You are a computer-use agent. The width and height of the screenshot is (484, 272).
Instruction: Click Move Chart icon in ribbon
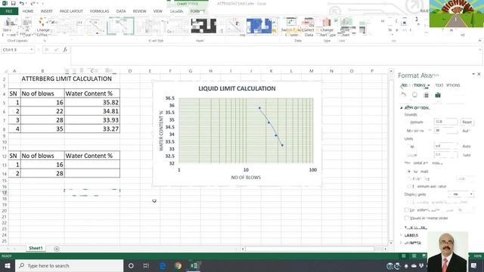346,27
